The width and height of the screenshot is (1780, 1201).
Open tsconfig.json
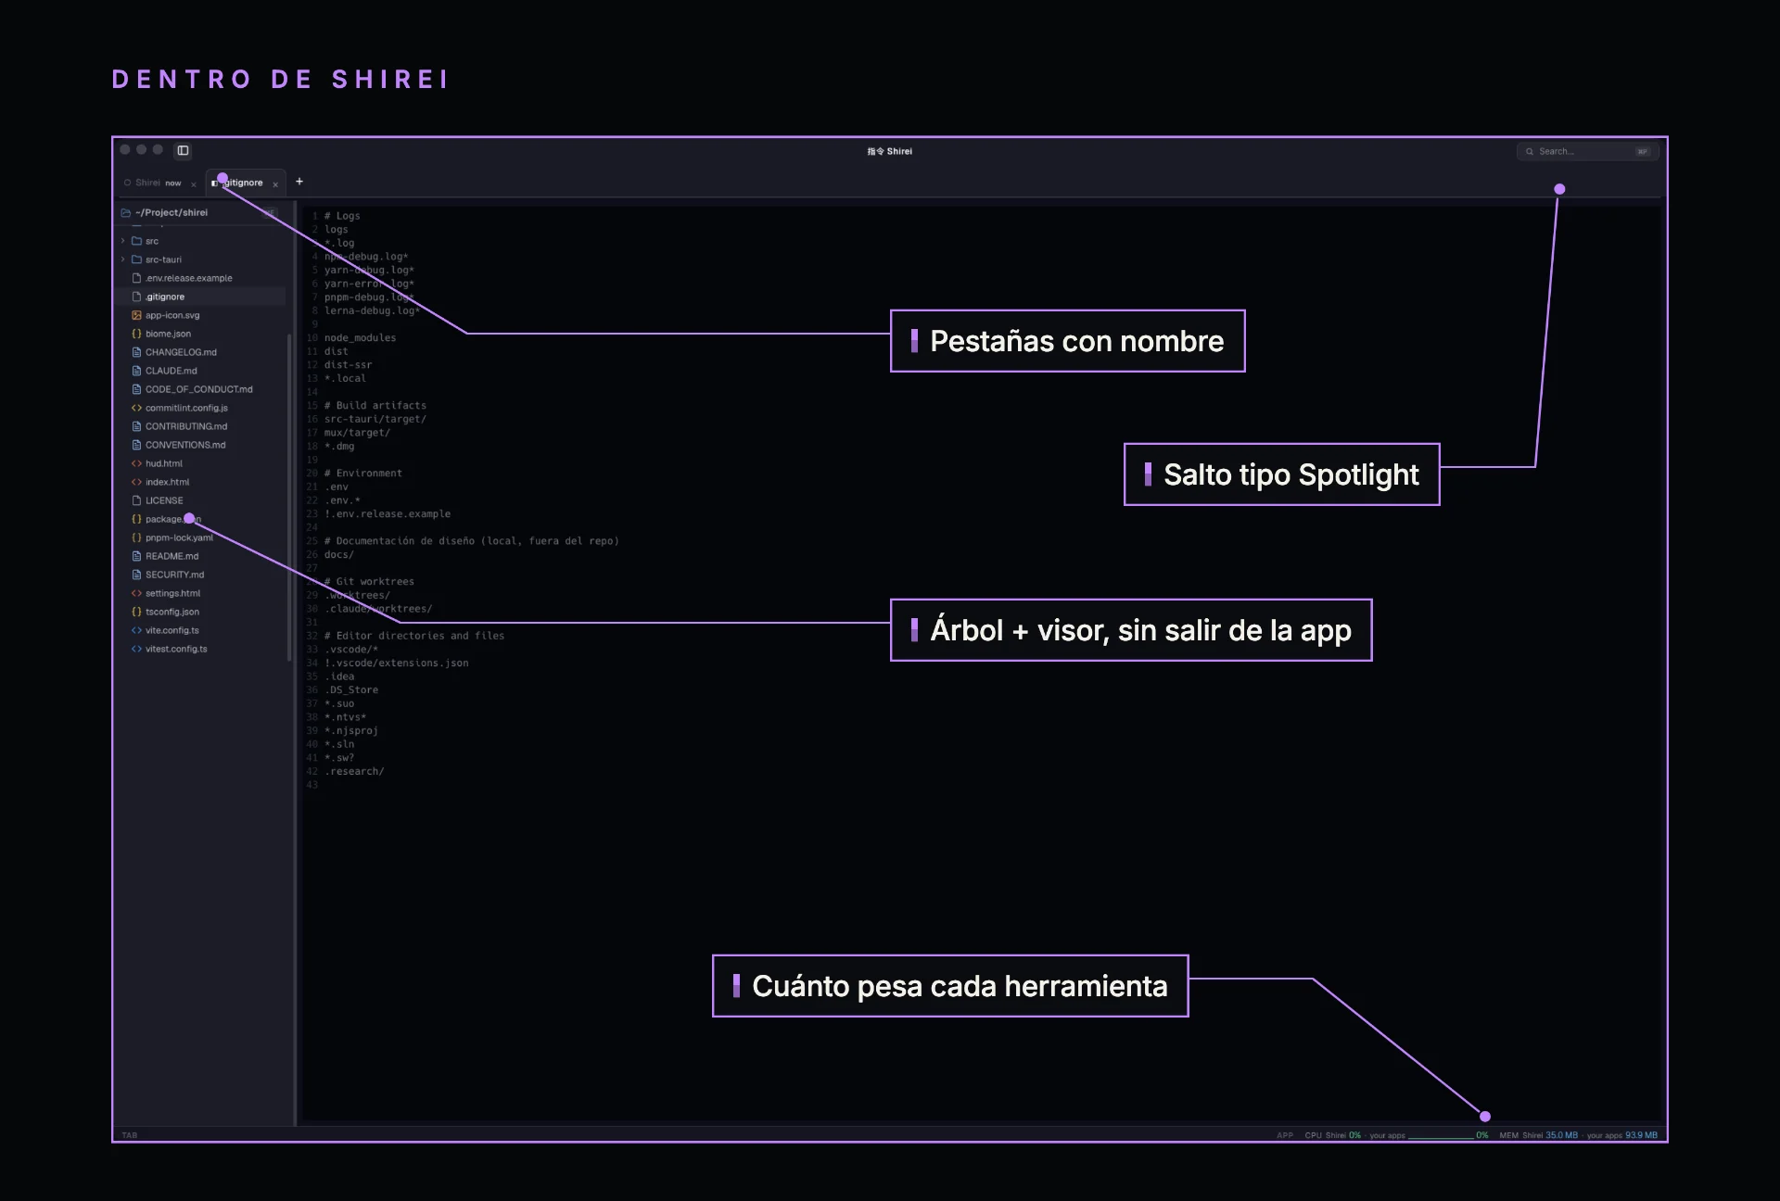tap(172, 612)
